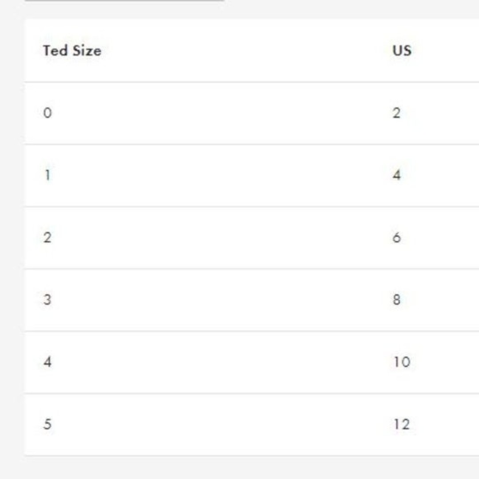This screenshot has height=479, width=479.
Task: Click US size 6 value
Action: 397,237
